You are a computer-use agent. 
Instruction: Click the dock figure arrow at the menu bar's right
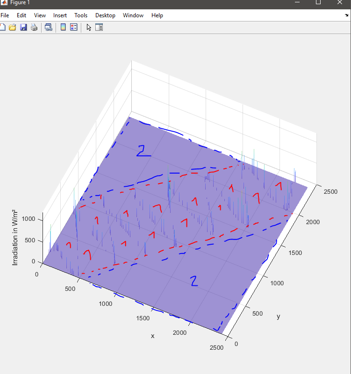346,15
